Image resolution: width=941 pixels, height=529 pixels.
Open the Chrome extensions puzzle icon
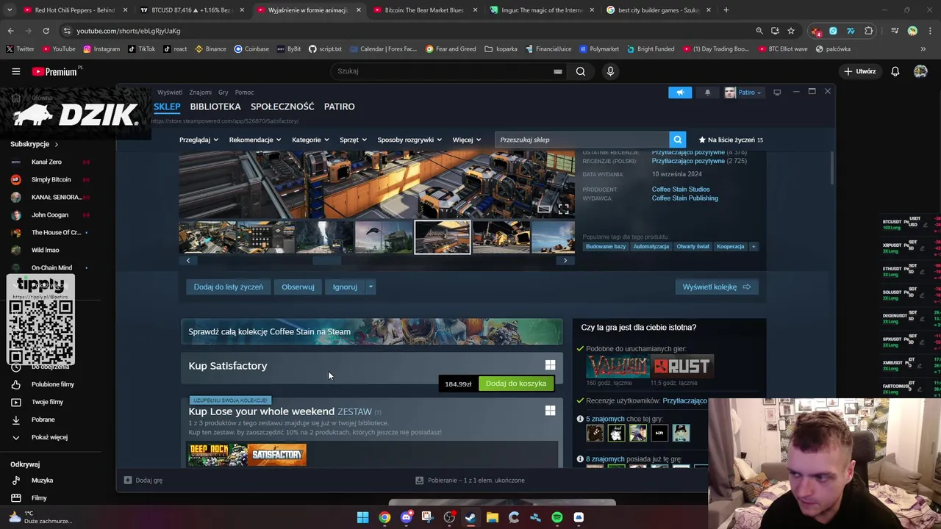(x=869, y=31)
